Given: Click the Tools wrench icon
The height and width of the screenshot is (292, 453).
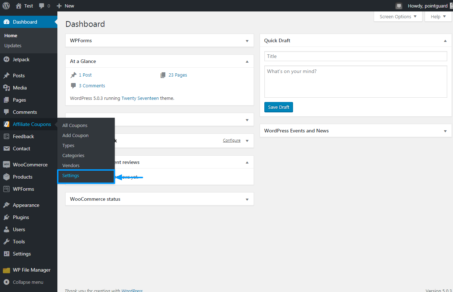Looking at the screenshot, I should (6, 242).
